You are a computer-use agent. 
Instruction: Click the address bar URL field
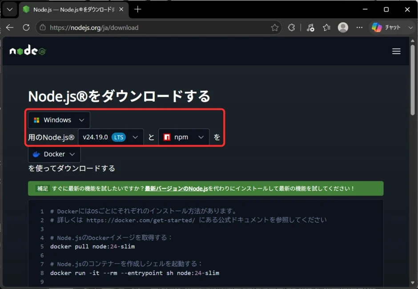point(159,28)
